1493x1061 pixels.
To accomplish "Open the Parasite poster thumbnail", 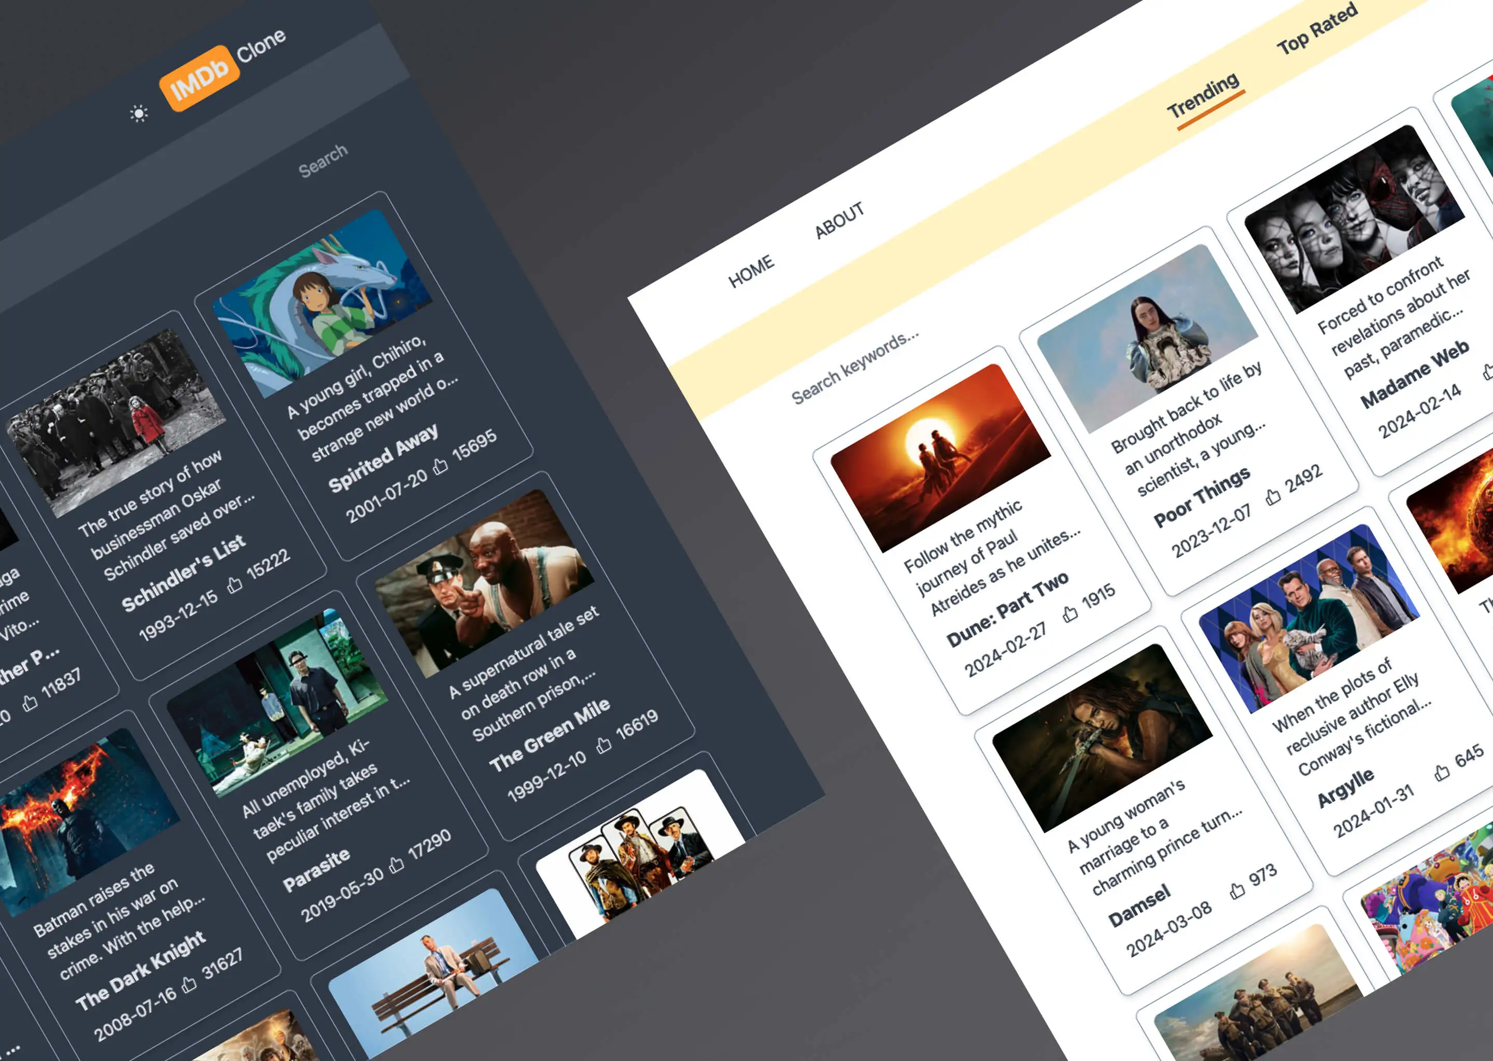I will 277,703.
